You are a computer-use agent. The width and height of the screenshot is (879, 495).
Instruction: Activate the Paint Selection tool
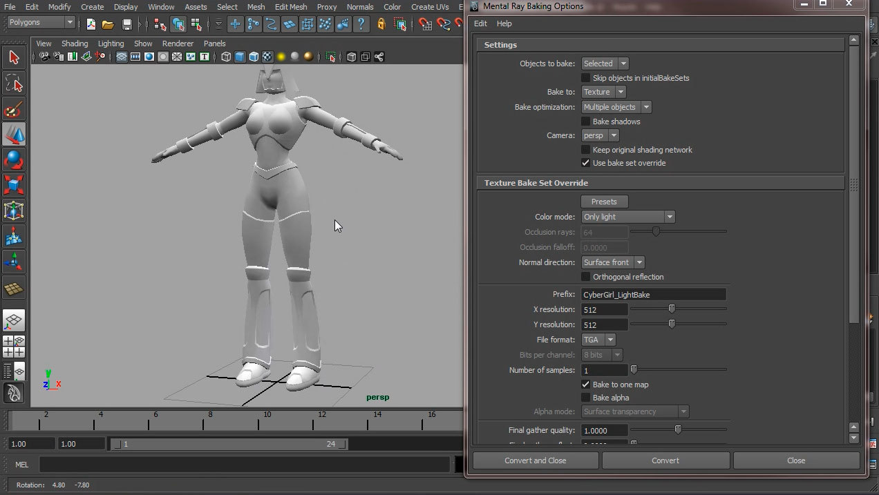click(x=14, y=110)
